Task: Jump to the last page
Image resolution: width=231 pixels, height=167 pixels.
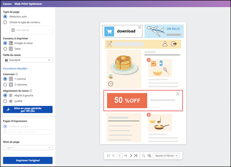Action: tap(135, 155)
